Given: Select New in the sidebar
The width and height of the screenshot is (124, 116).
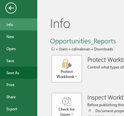Looking at the screenshot, I should click(18, 37).
